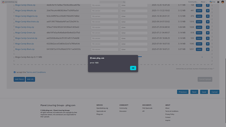Click the Add URL button

point(30,79)
